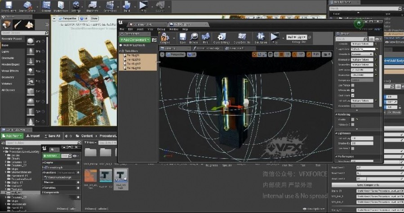Screen dimensions: 404x213
Task: Open Class Settings in blueprint toolbar
Action: coord(222,38)
